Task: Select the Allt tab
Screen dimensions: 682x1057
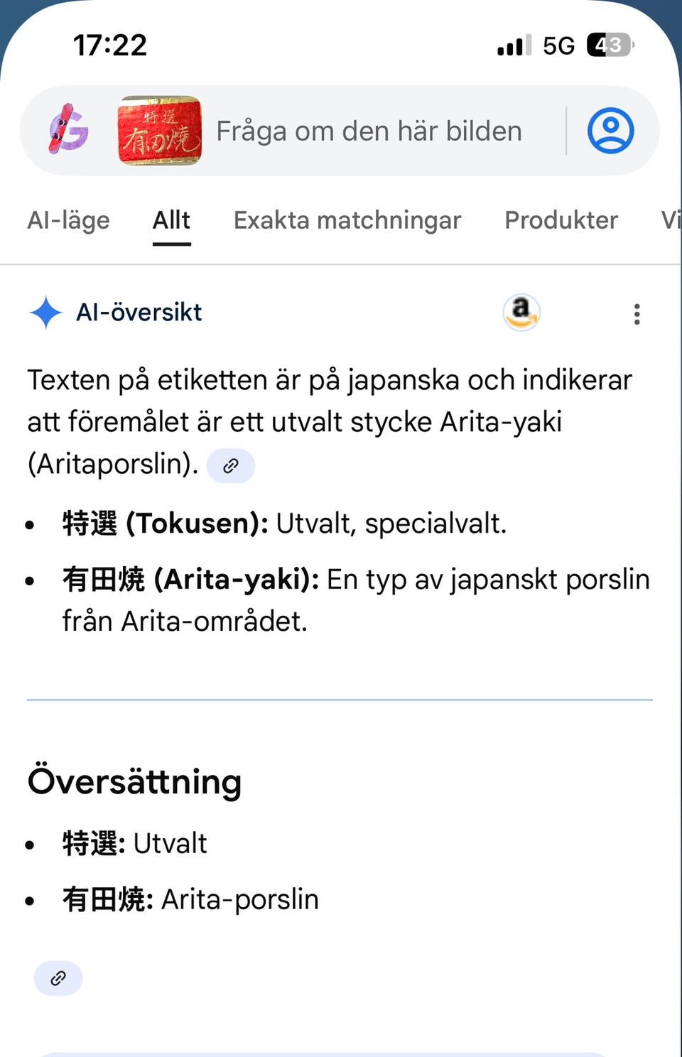Action: pos(171,220)
